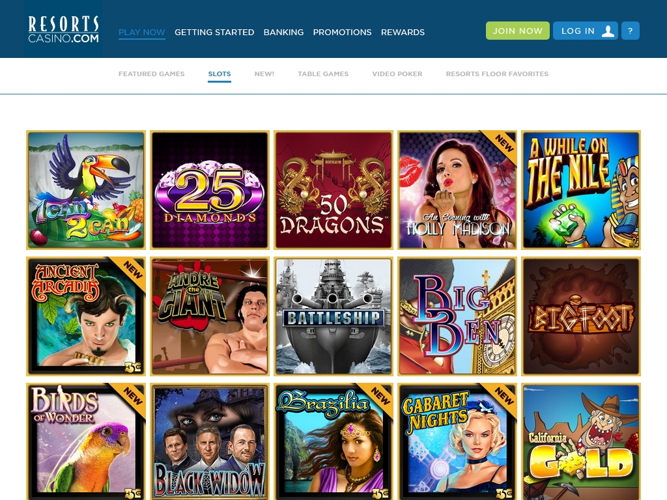Show the New! games category
This screenshot has height=500, width=667.
(x=264, y=74)
